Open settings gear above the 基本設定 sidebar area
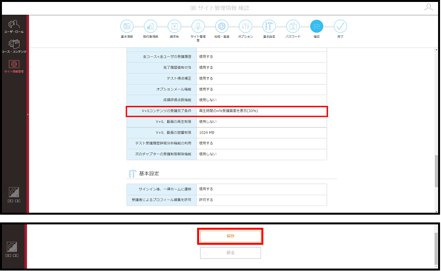 [14, 192]
